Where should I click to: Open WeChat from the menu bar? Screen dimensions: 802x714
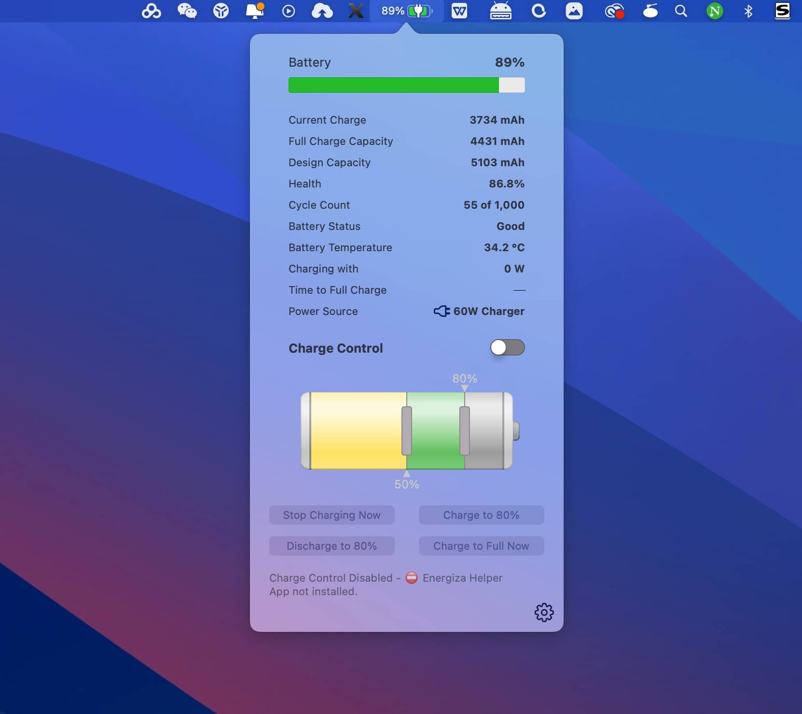click(x=187, y=11)
